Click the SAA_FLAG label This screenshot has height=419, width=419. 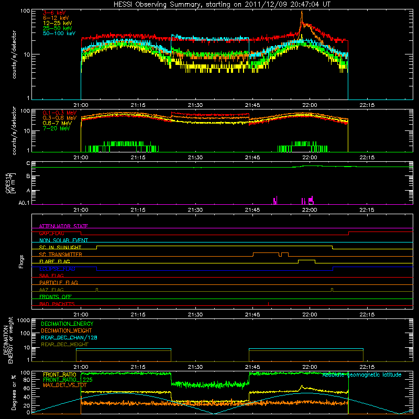point(51,275)
